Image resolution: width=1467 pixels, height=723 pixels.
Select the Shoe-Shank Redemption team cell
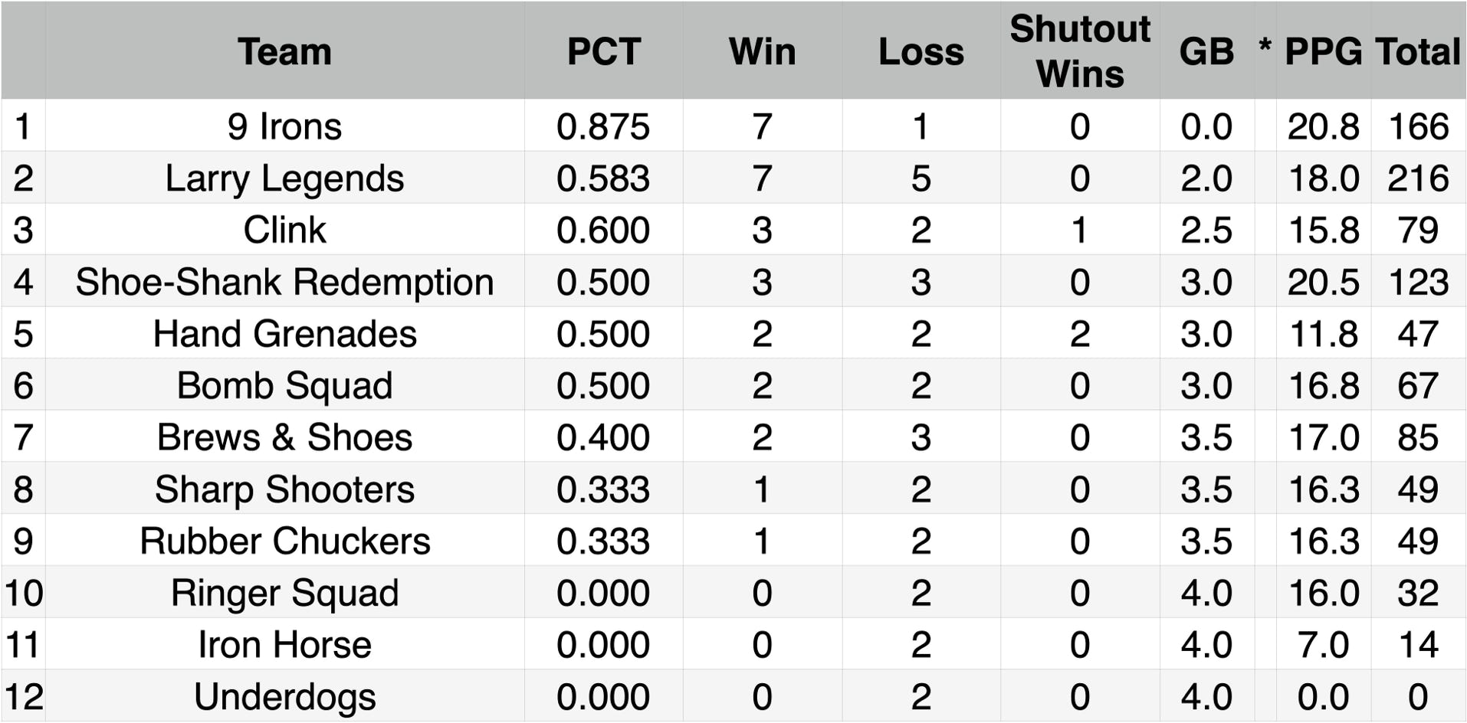click(284, 282)
